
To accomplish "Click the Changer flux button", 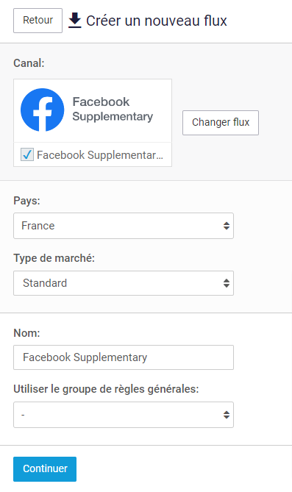I will pos(221,122).
